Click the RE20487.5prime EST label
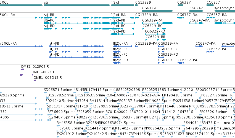The width and height of the screenshot is (235, 138). pos(61,117)
